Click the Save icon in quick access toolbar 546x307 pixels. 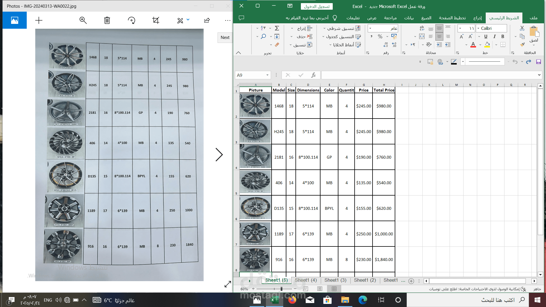click(x=539, y=62)
